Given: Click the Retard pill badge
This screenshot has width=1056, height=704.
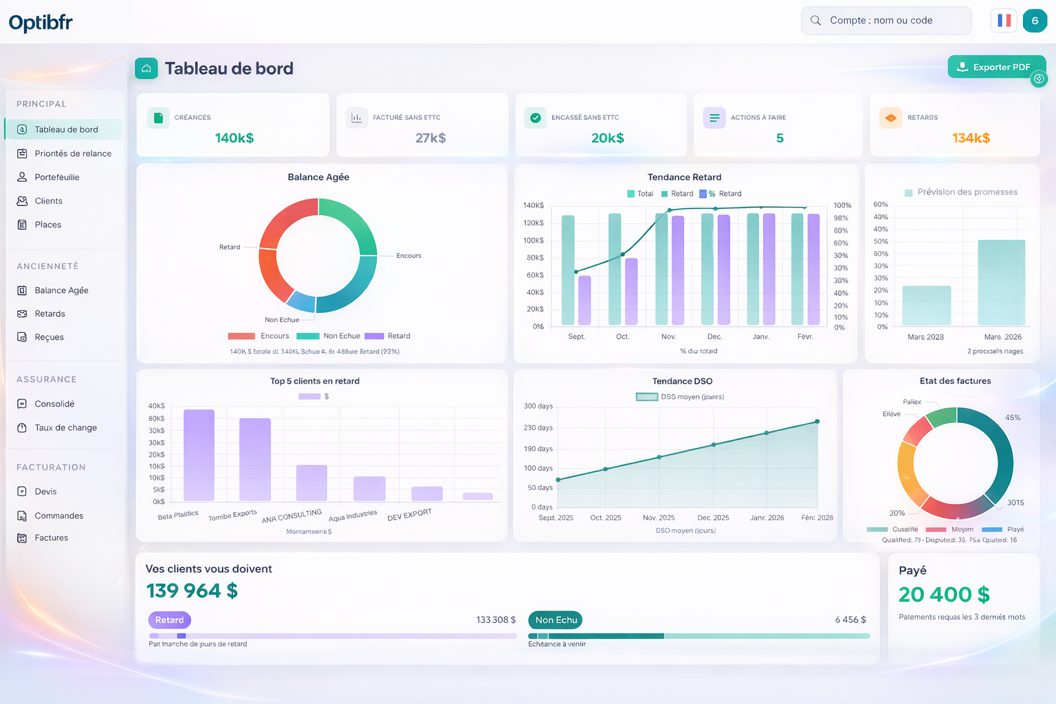Looking at the screenshot, I should click(169, 620).
